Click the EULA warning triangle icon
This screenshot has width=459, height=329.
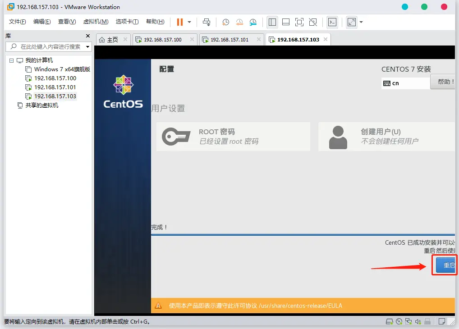pos(158,306)
